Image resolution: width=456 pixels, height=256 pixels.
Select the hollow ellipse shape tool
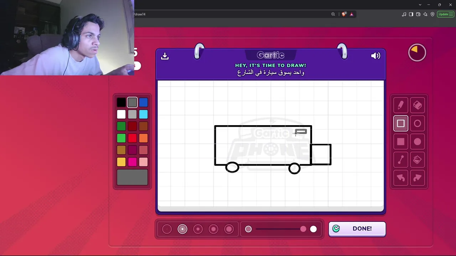(418, 123)
